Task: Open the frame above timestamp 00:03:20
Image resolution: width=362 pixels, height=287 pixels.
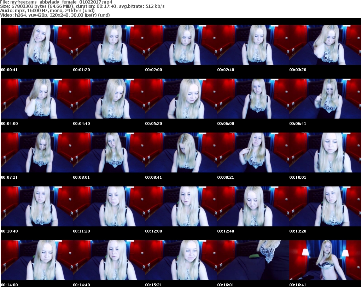Action: [x=325, y=45]
